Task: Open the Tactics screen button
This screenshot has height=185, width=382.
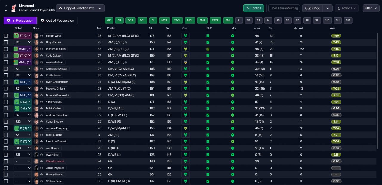Action: [253, 8]
